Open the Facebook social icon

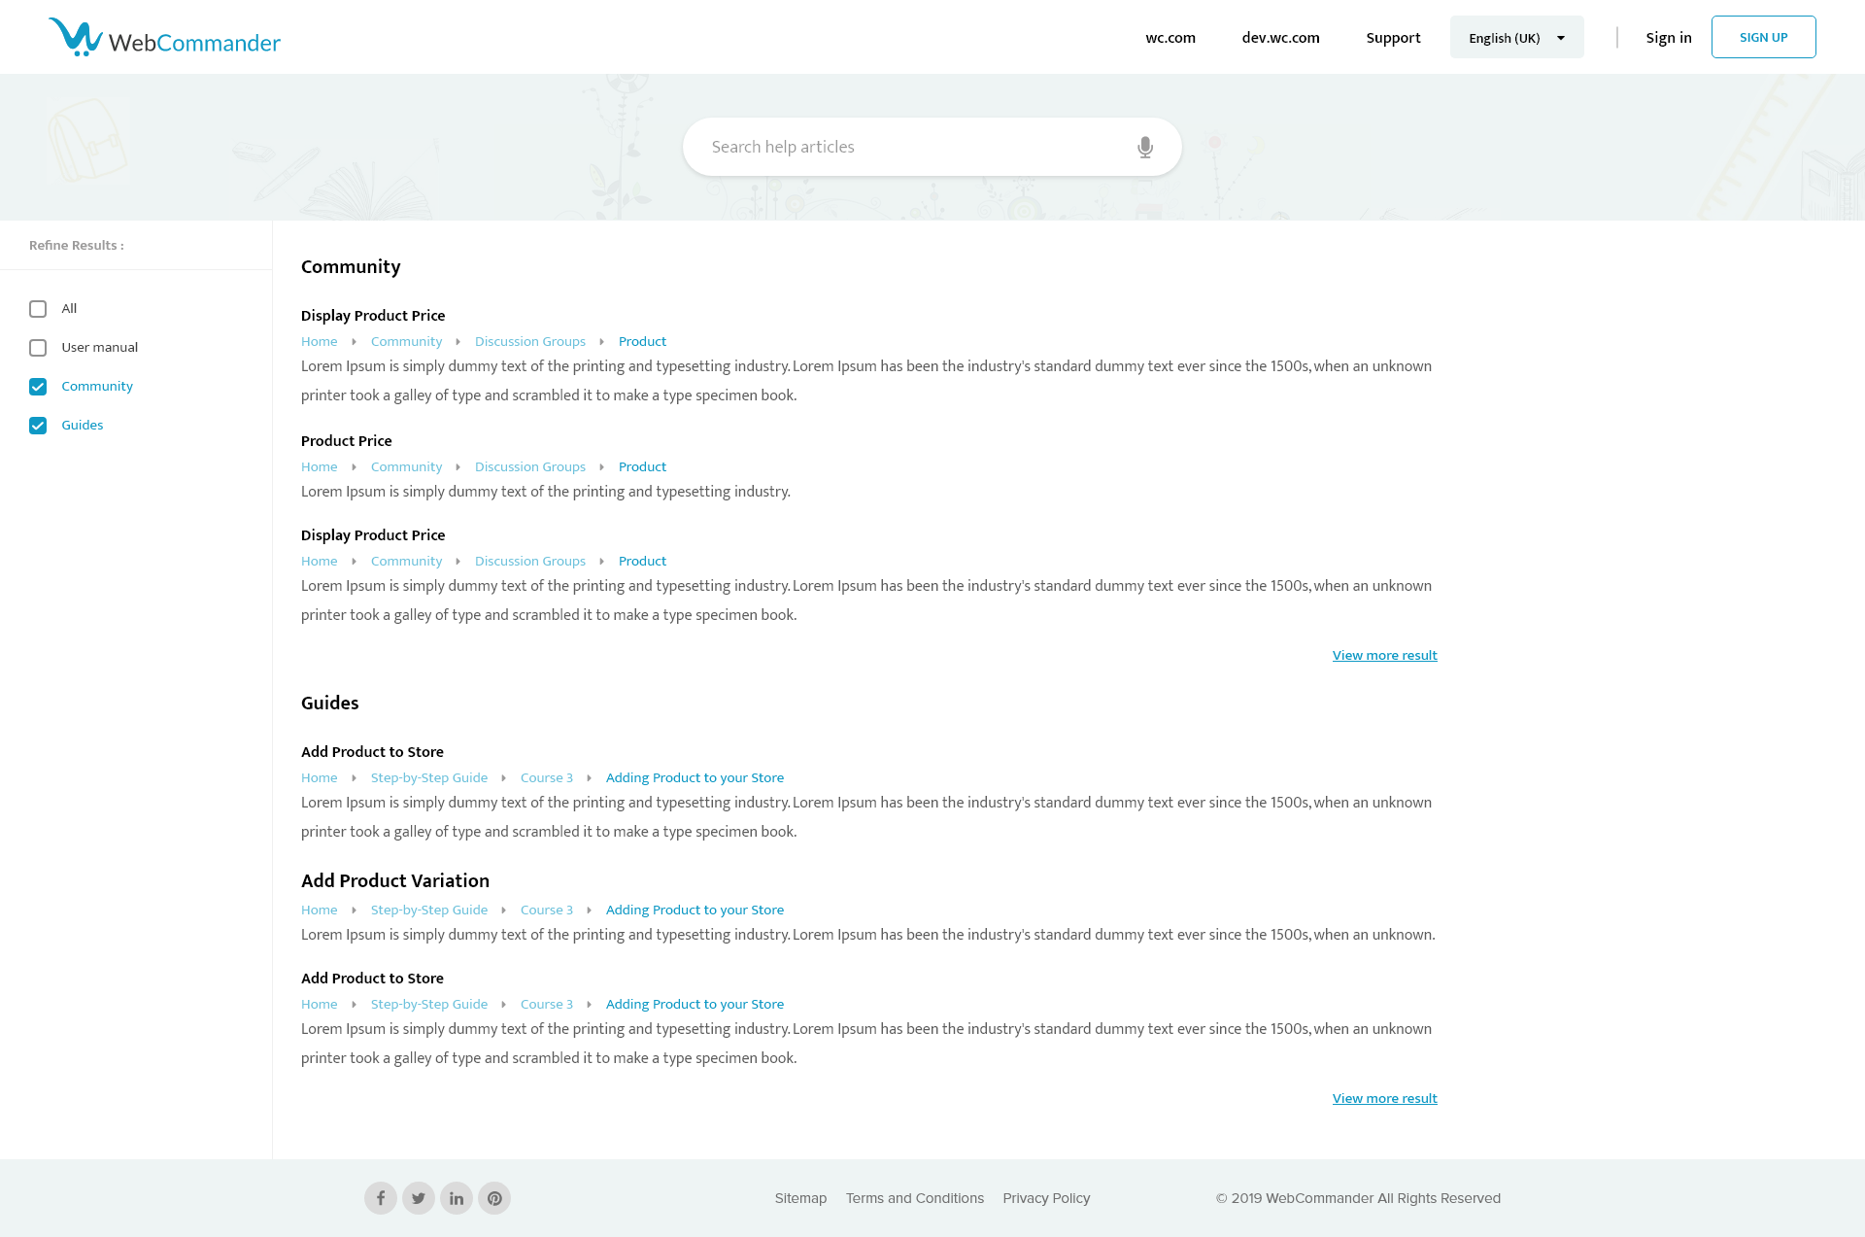381,1198
